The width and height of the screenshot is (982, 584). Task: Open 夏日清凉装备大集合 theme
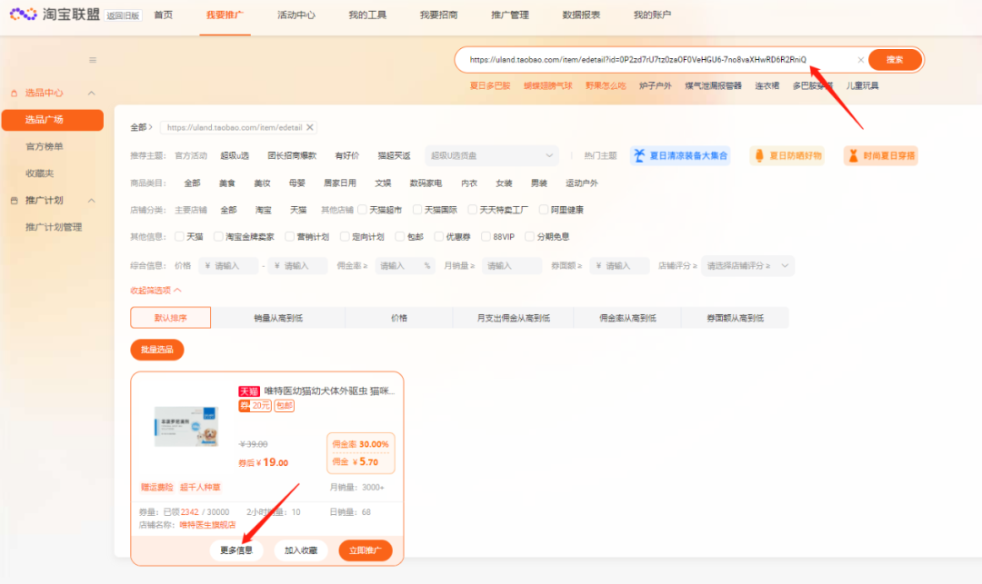tap(680, 155)
